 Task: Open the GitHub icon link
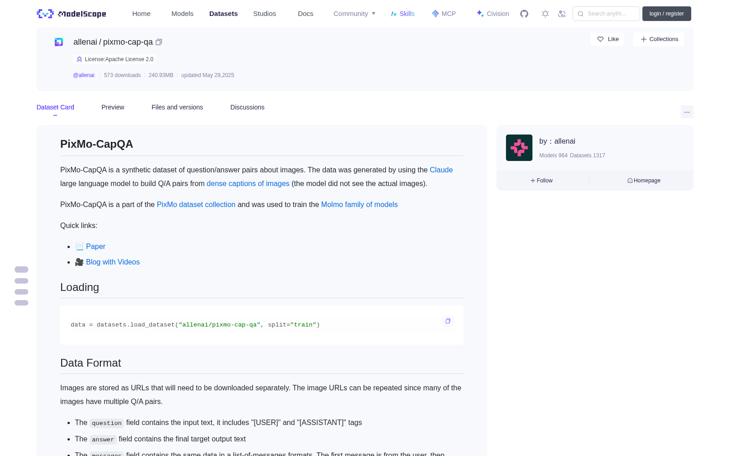tap(524, 14)
